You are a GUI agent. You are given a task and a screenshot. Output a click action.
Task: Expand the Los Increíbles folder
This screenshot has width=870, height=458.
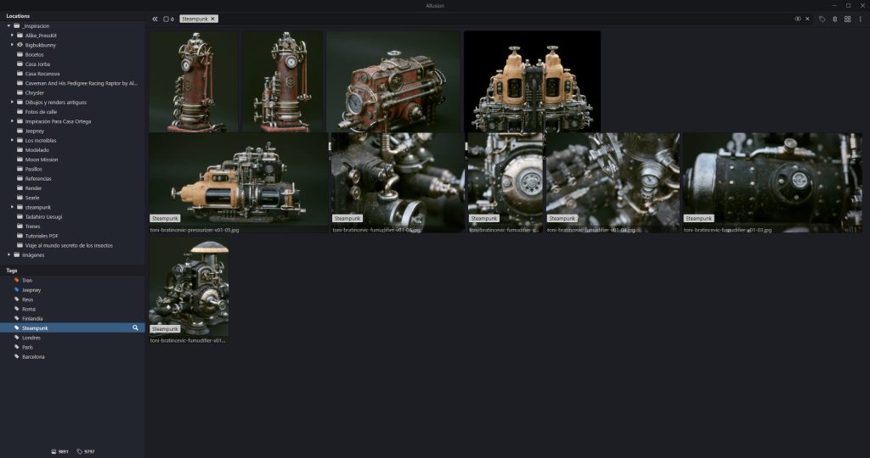point(12,140)
